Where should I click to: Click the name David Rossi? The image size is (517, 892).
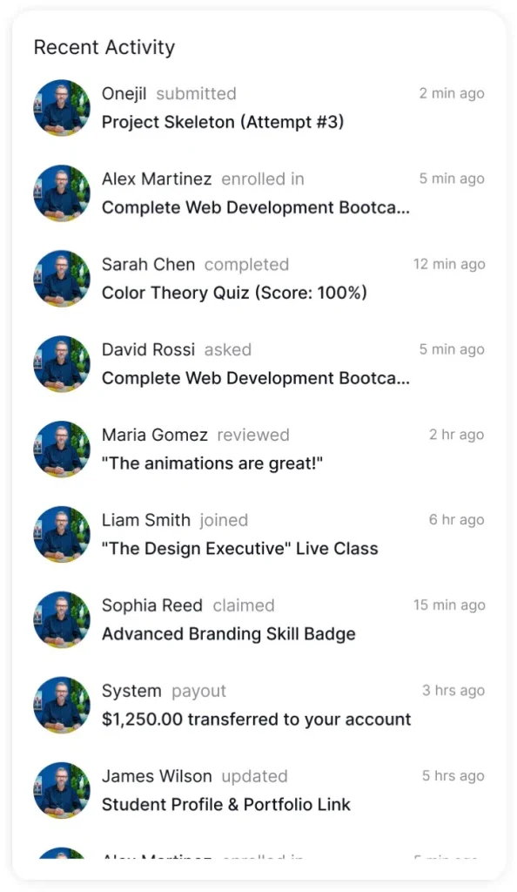(x=148, y=350)
